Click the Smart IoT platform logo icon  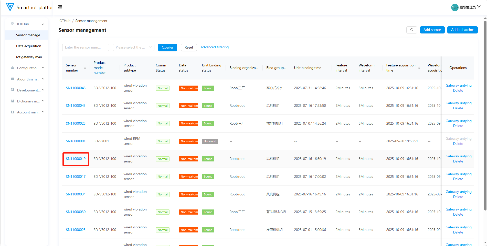pyautogui.click(x=10, y=7)
